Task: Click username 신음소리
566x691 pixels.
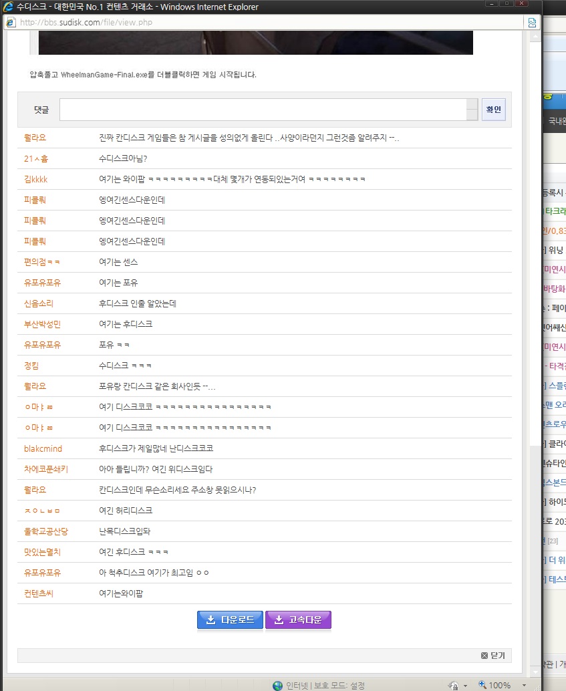Action: click(38, 303)
